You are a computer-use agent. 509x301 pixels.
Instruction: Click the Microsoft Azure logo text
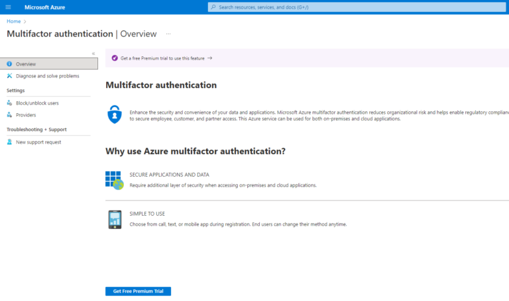click(45, 7)
